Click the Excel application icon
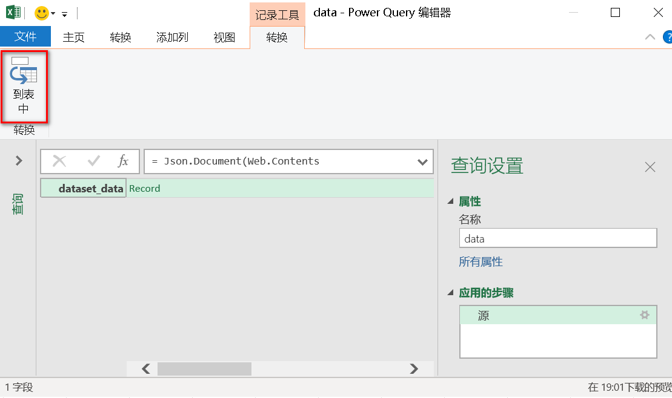 point(13,13)
